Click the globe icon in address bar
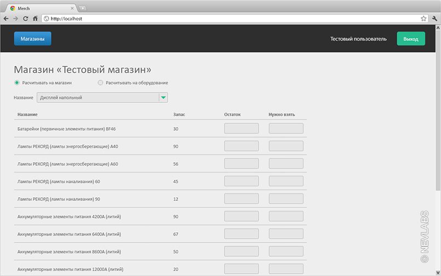 pos(47,18)
